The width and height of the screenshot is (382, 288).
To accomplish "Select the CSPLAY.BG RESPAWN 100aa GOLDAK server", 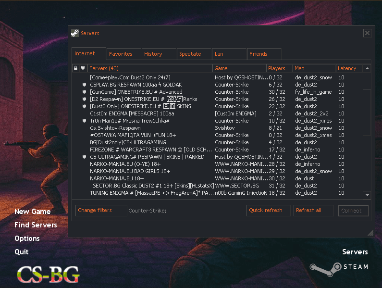I will pos(217,85).
